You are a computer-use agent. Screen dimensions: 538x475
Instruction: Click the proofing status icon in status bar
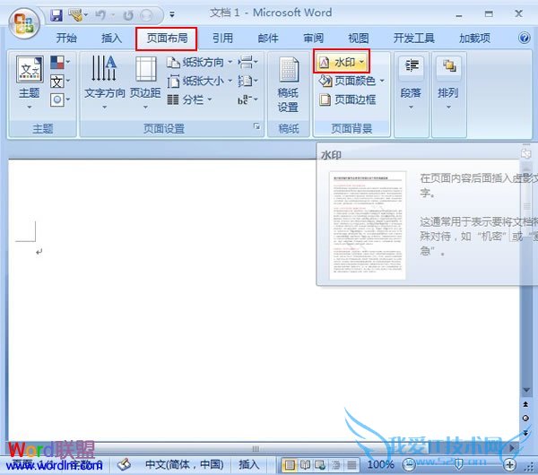[124, 465]
